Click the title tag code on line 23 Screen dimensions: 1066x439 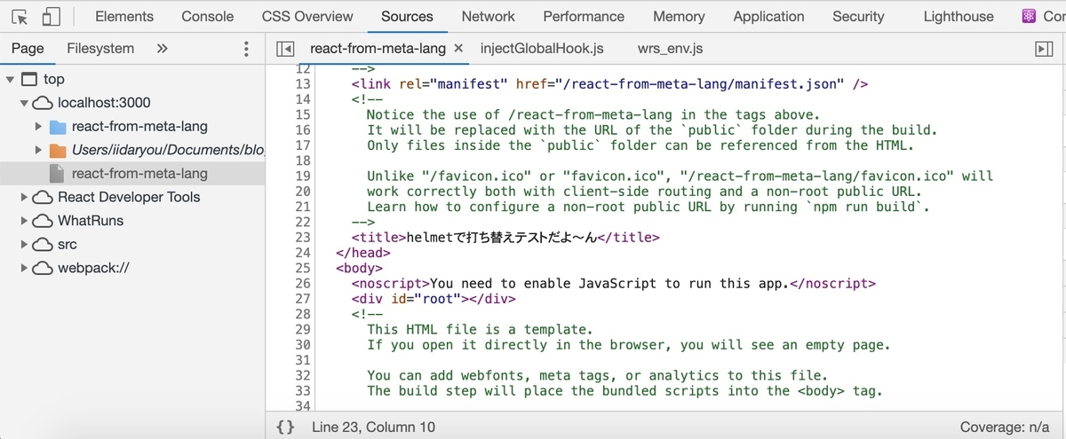pyautogui.click(x=505, y=238)
